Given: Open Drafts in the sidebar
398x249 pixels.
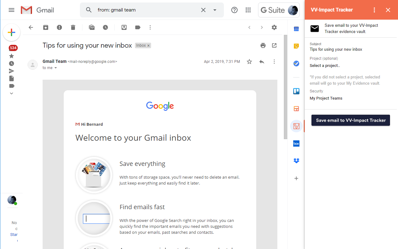Looking at the screenshot, I should click(x=12, y=78).
